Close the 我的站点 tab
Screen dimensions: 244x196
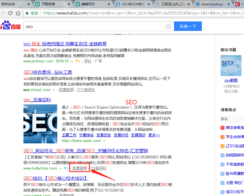(x=29, y=4)
